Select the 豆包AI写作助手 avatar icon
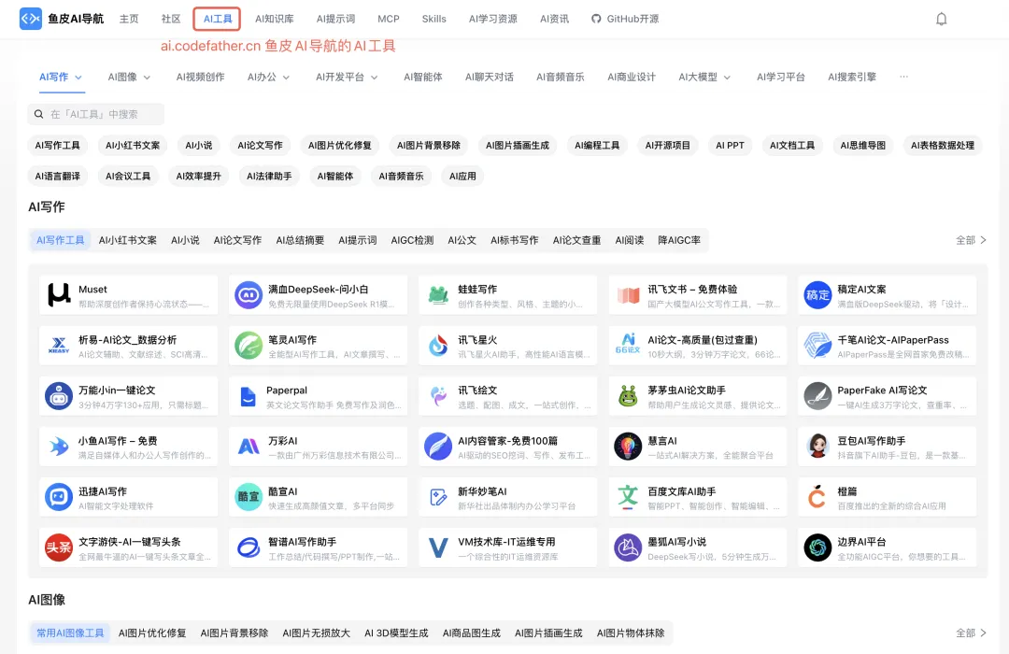1009x654 pixels. 818,446
